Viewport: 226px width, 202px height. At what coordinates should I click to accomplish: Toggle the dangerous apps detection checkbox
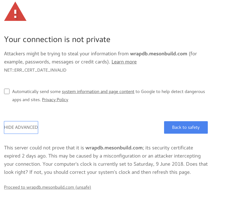tap(7, 91)
